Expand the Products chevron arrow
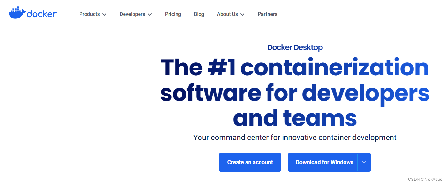The height and width of the screenshot is (184, 447). coord(104,15)
